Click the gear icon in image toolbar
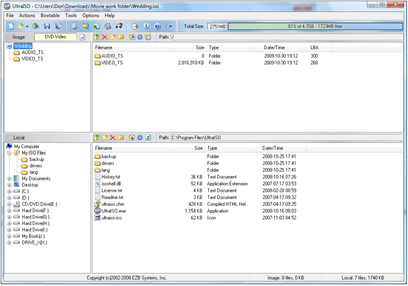 [x=140, y=37]
